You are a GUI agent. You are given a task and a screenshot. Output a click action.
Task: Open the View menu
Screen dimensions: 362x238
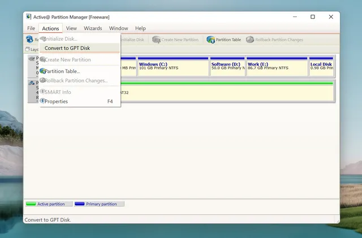click(71, 28)
